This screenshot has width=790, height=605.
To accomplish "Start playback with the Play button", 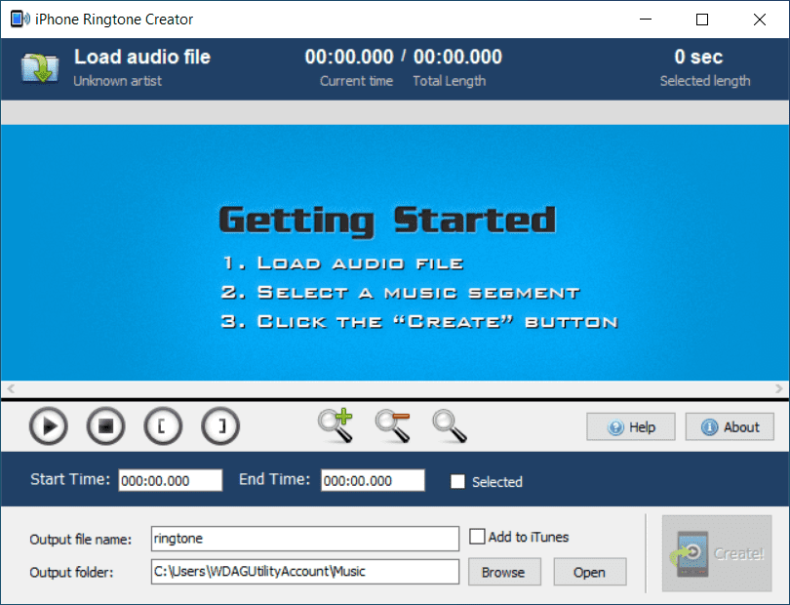I will coord(49,426).
